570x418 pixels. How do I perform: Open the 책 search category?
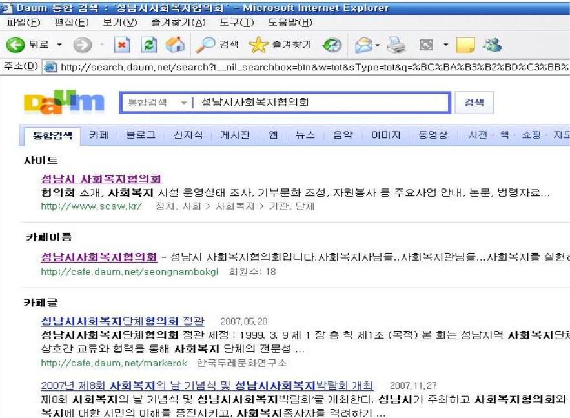505,135
